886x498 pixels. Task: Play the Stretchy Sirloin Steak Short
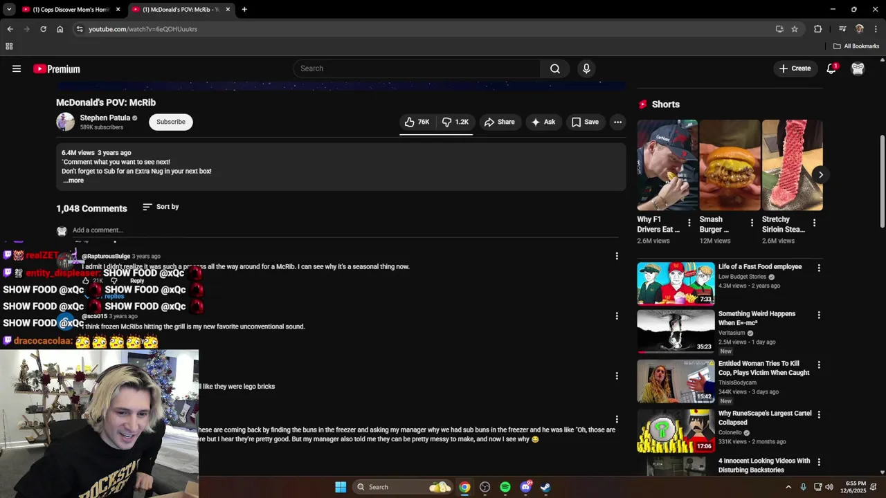coord(792,165)
